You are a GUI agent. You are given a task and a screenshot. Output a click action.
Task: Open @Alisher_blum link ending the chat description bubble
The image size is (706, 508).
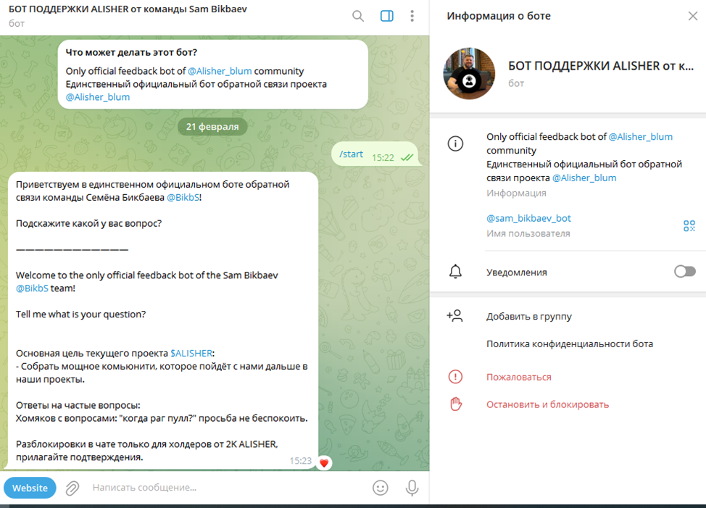tap(98, 97)
